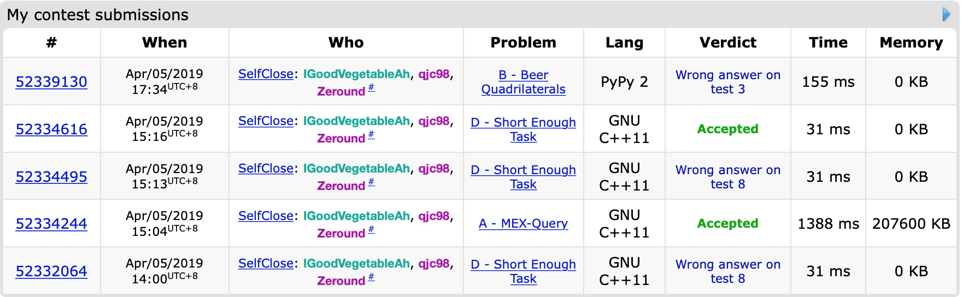Open IGoodVegetableAh profile in first row
Screen dimensions: 963x297
pos(356,74)
